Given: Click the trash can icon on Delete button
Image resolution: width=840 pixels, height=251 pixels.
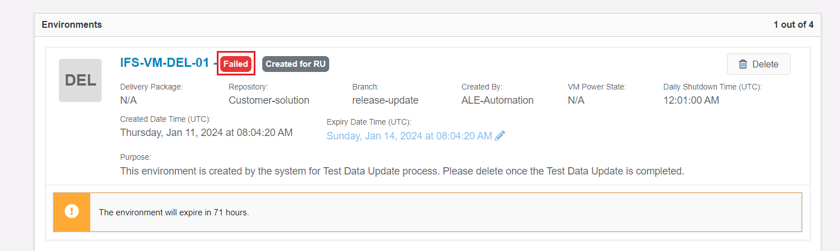Looking at the screenshot, I should [743, 64].
